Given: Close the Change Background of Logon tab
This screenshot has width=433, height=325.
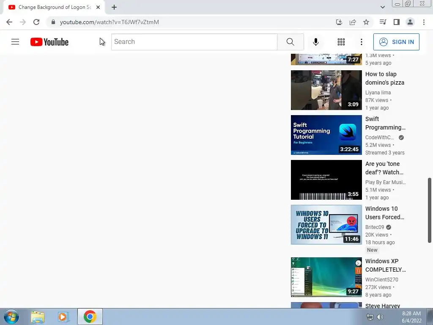Looking at the screenshot, I should coord(98,7).
